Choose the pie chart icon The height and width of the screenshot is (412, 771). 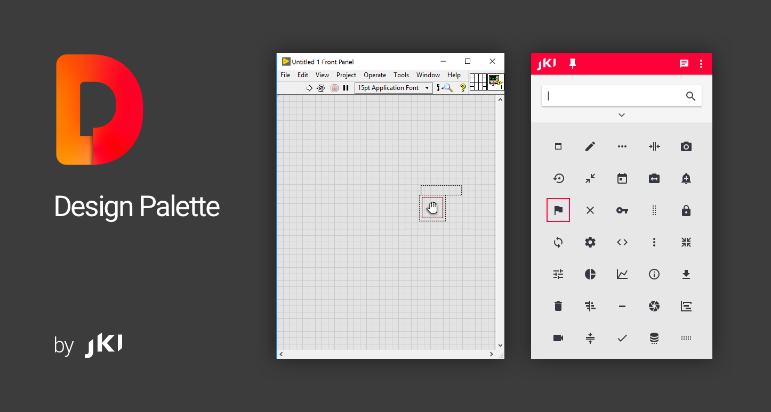(x=590, y=274)
